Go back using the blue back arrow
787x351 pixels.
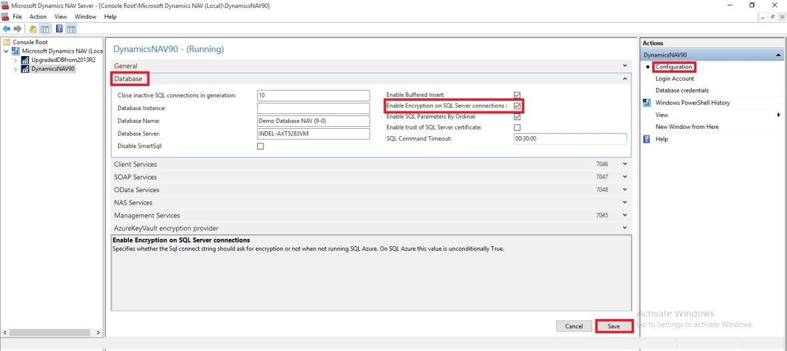[7, 29]
